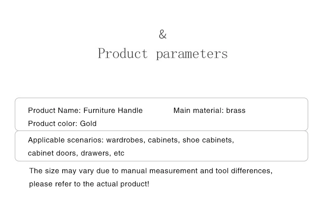Click the 'Main material' label

click(x=199, y=110)
